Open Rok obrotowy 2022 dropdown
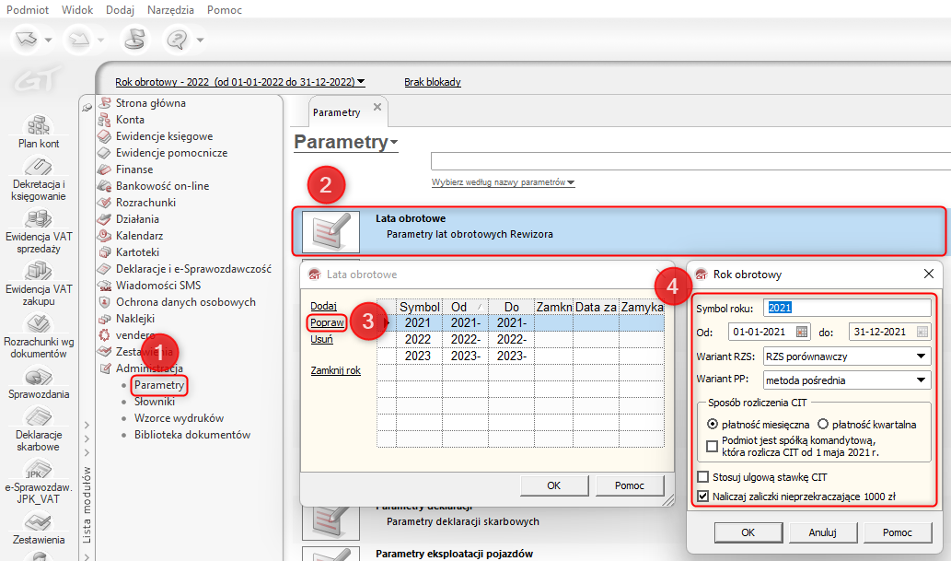Screen dimensions: 951x561 (x=240, y=82)
